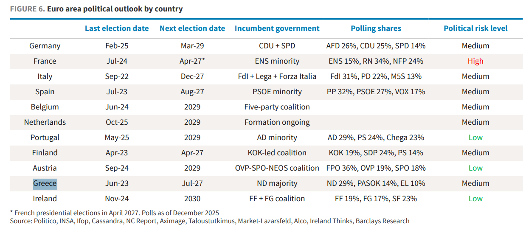Select the "Incumbent government" column header
Viewport: 526px width, 230px height.
277,28
